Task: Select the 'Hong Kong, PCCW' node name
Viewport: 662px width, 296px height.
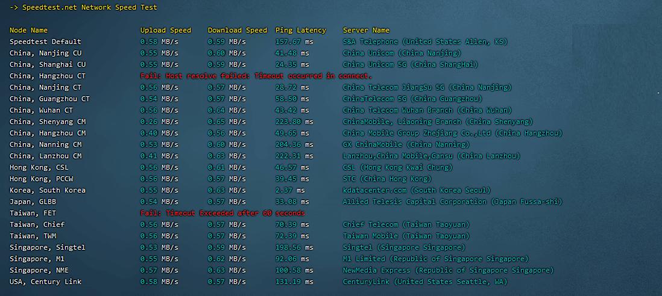Action: 41,179
